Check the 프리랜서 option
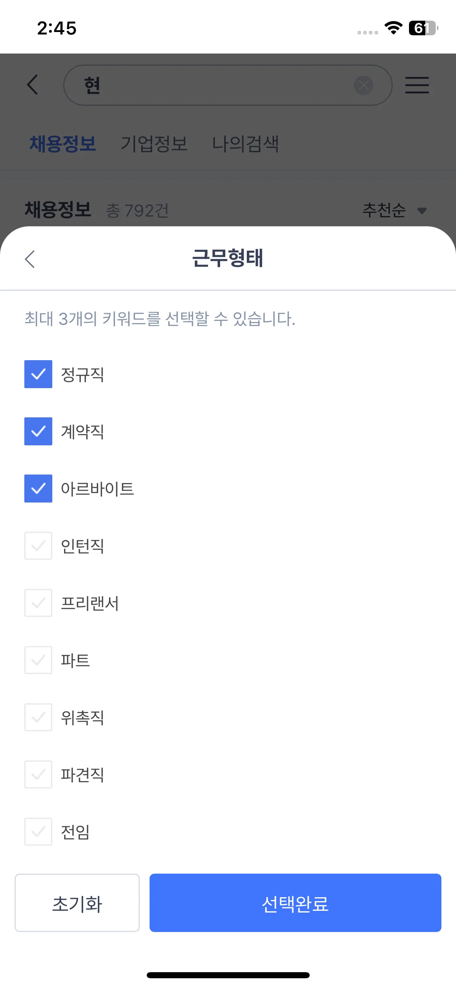 (39, 603)
